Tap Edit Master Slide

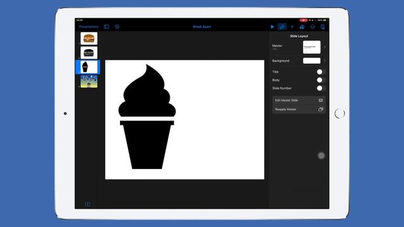299,100
